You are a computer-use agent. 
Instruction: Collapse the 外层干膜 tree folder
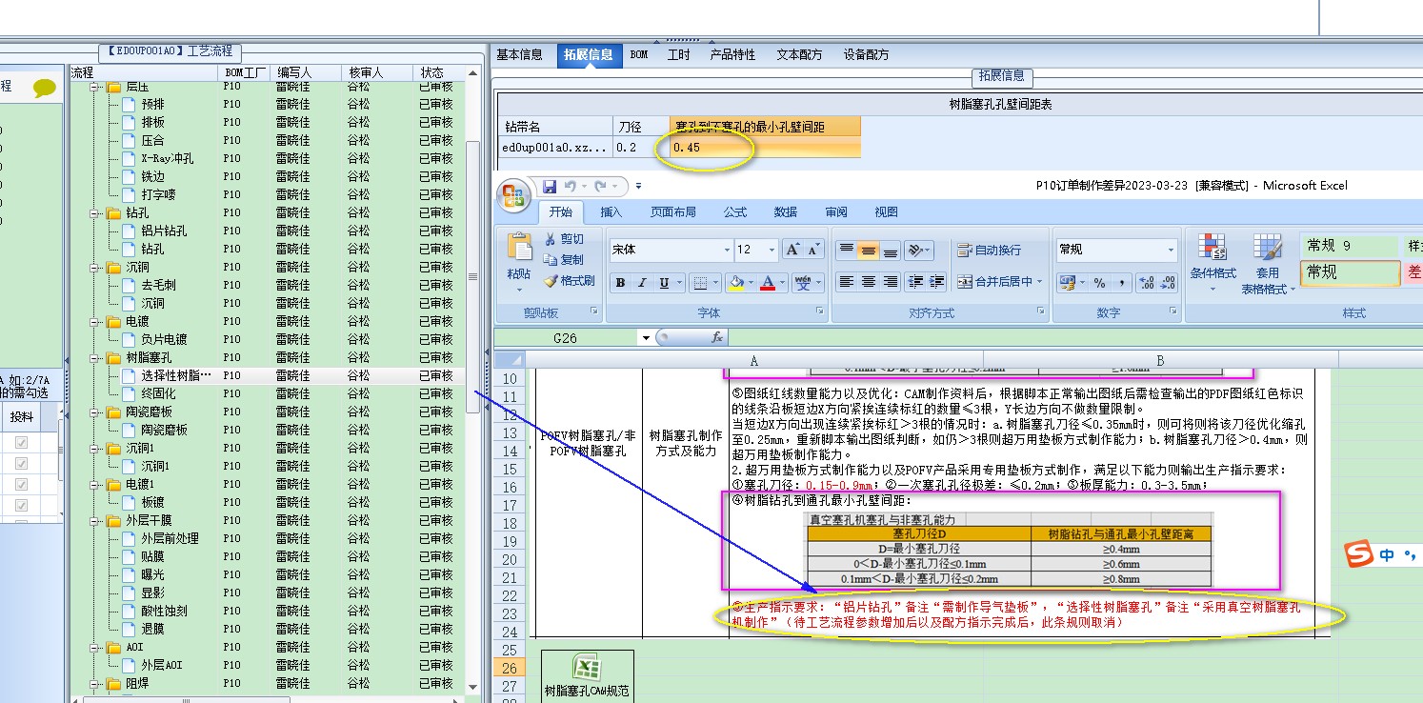[95, 521]
